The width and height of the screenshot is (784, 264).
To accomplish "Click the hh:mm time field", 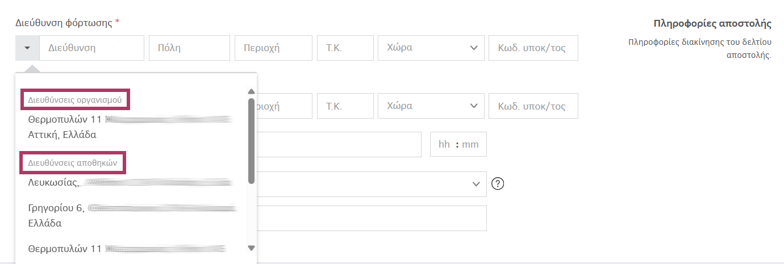I will click(458, 144).
